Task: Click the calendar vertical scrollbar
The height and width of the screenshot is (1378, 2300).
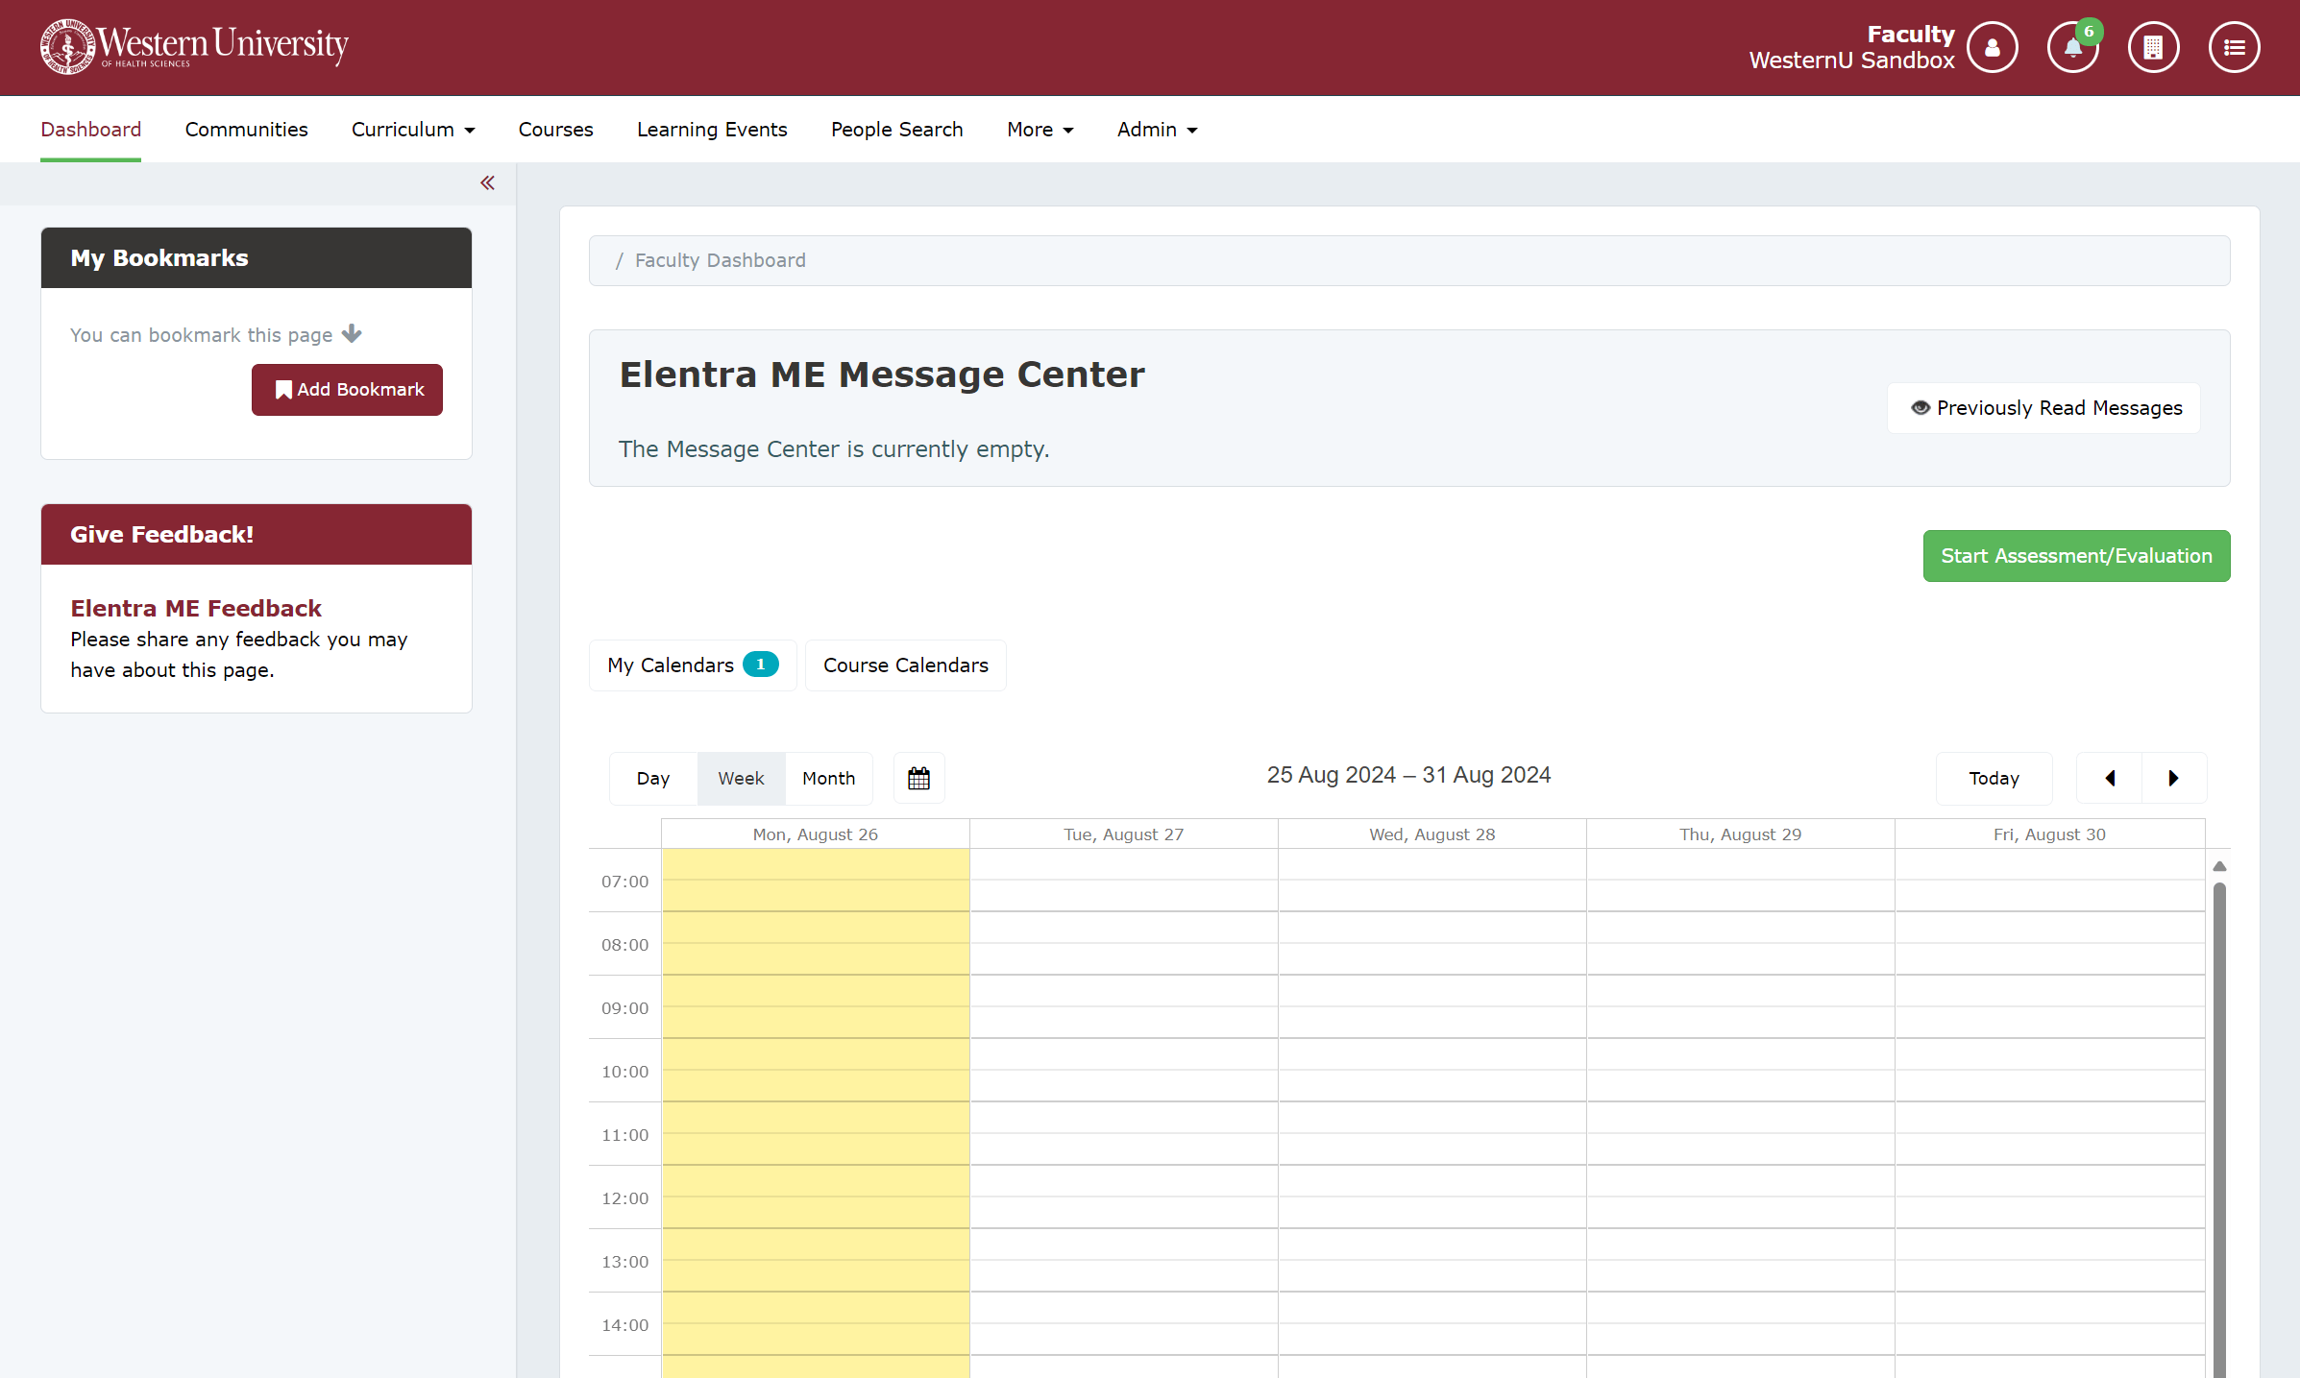Action: click(2219, 1128)
